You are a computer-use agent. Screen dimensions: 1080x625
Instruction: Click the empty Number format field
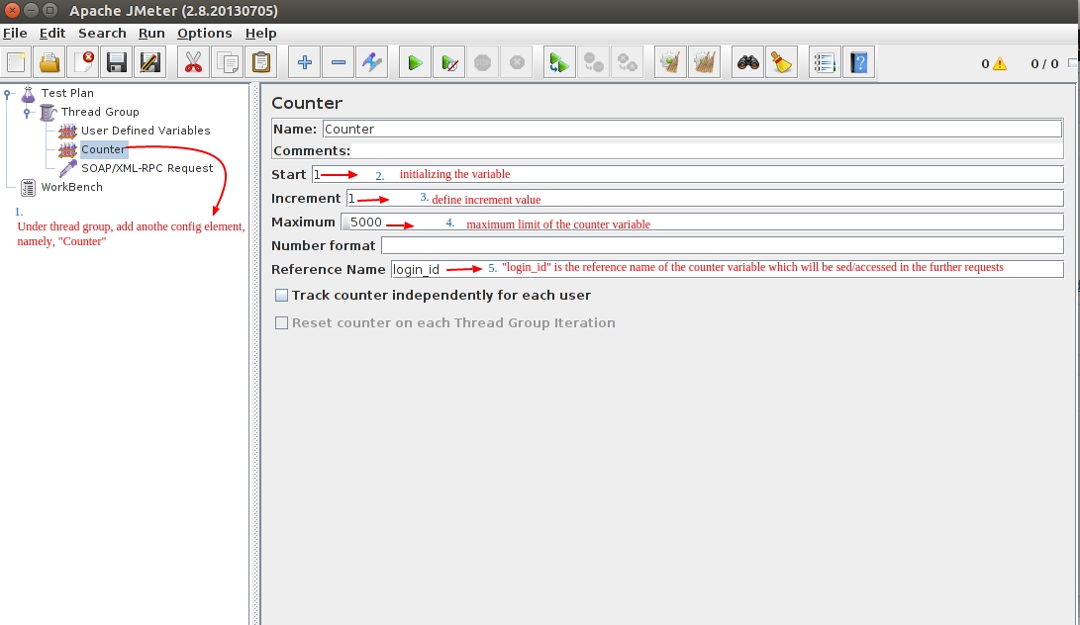click(x=723, y=245)
